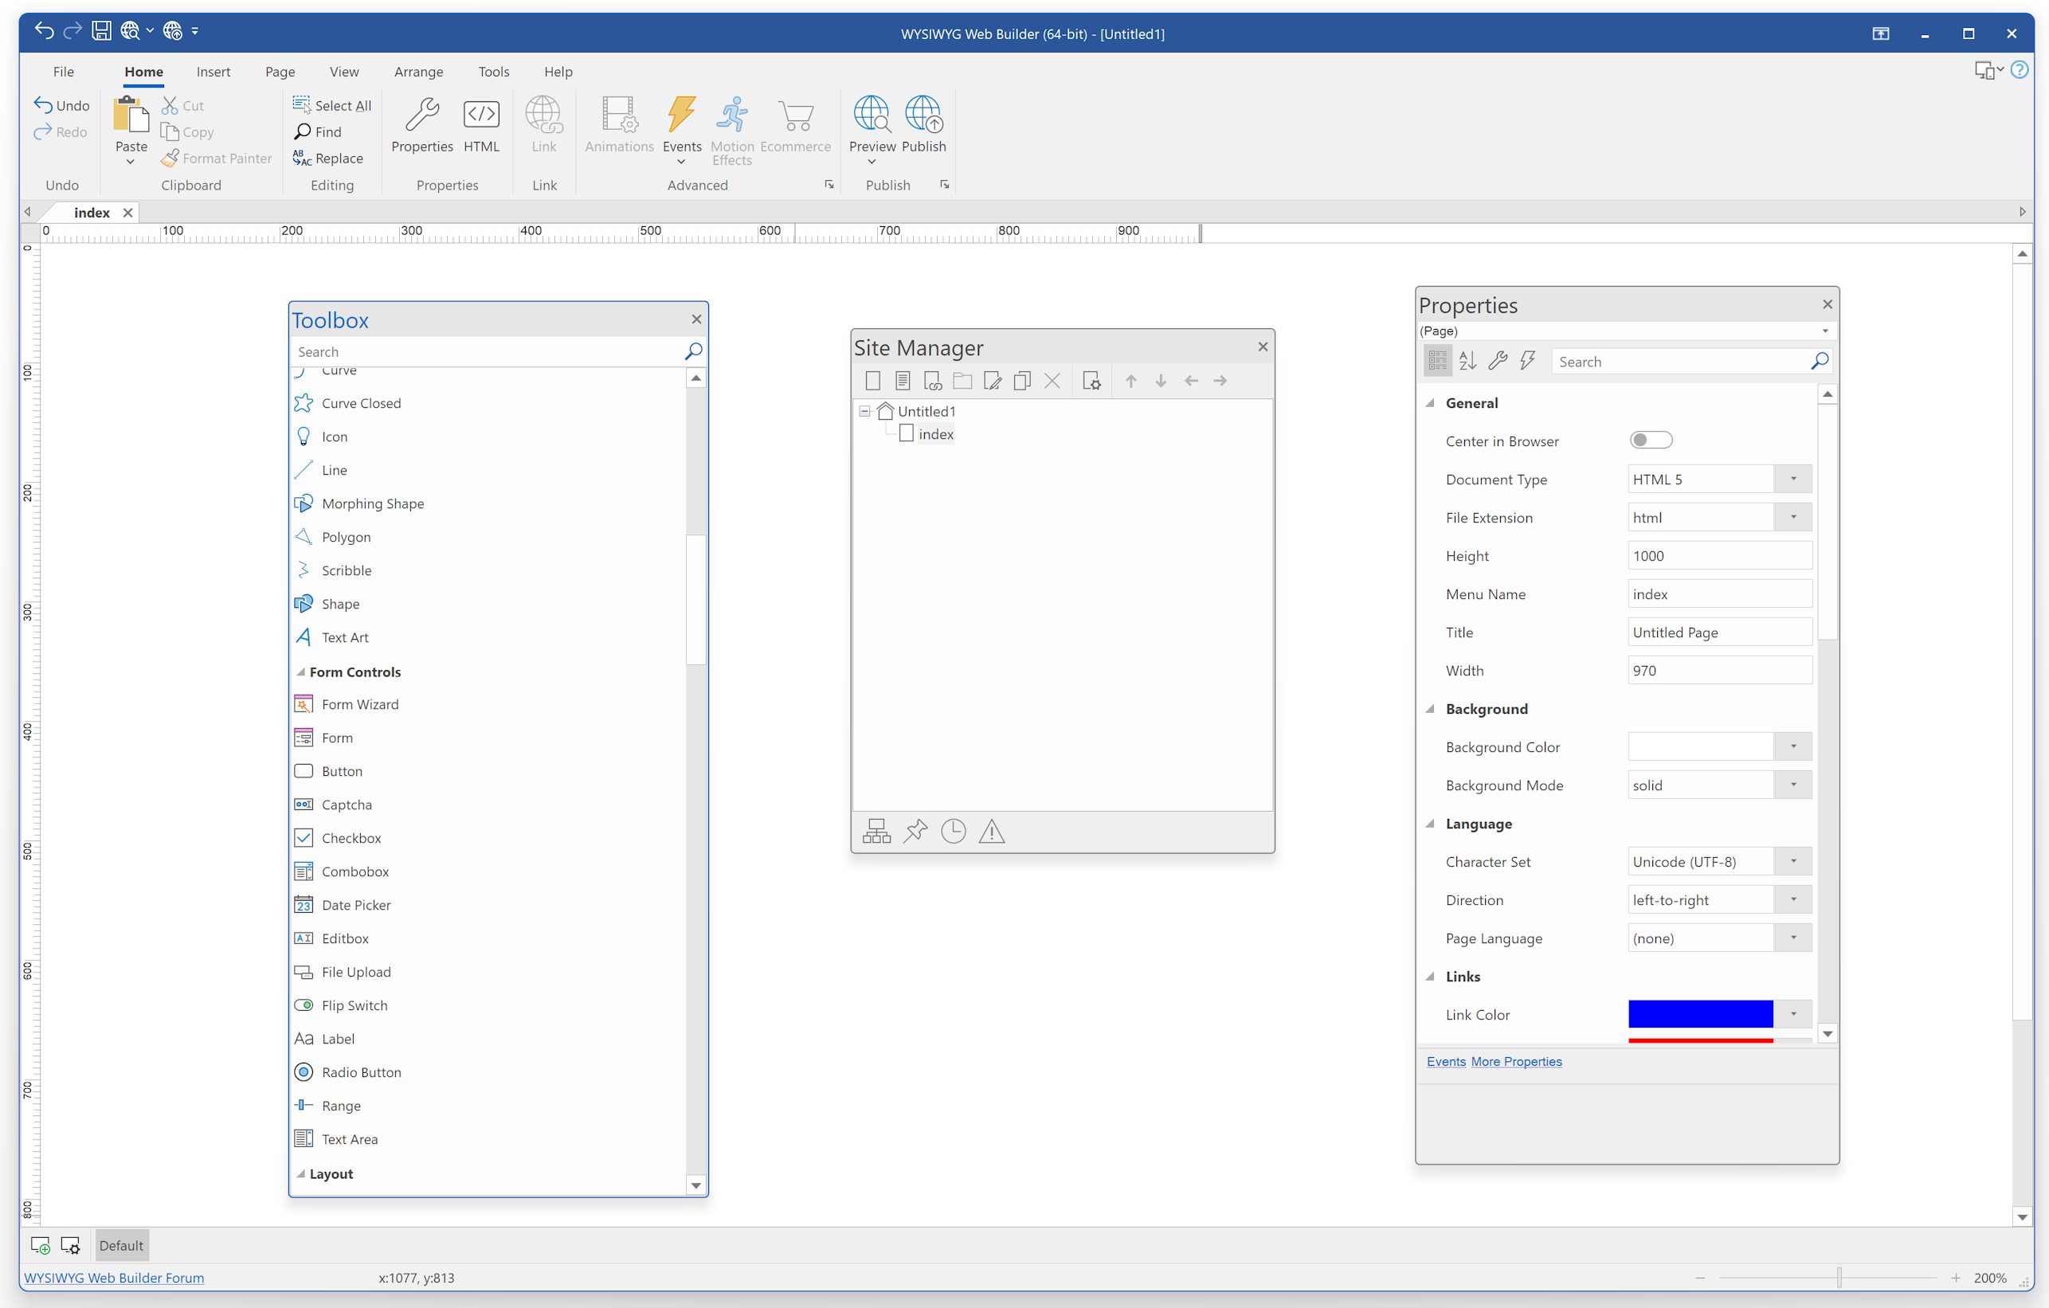Image resolution: width=2049 pixels, height=1308 pixels.
Task: Click the Default breakpoint button
Action: pos(121,1246)
